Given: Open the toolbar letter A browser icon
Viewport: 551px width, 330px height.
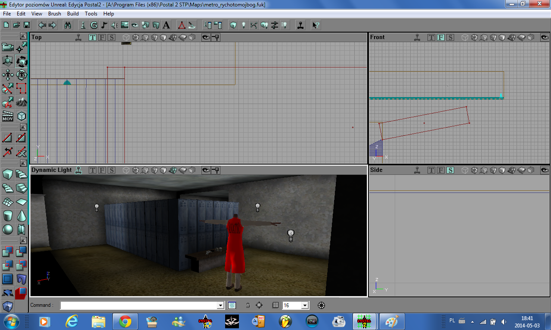Looking at the screenshot, I should [166, 25].
